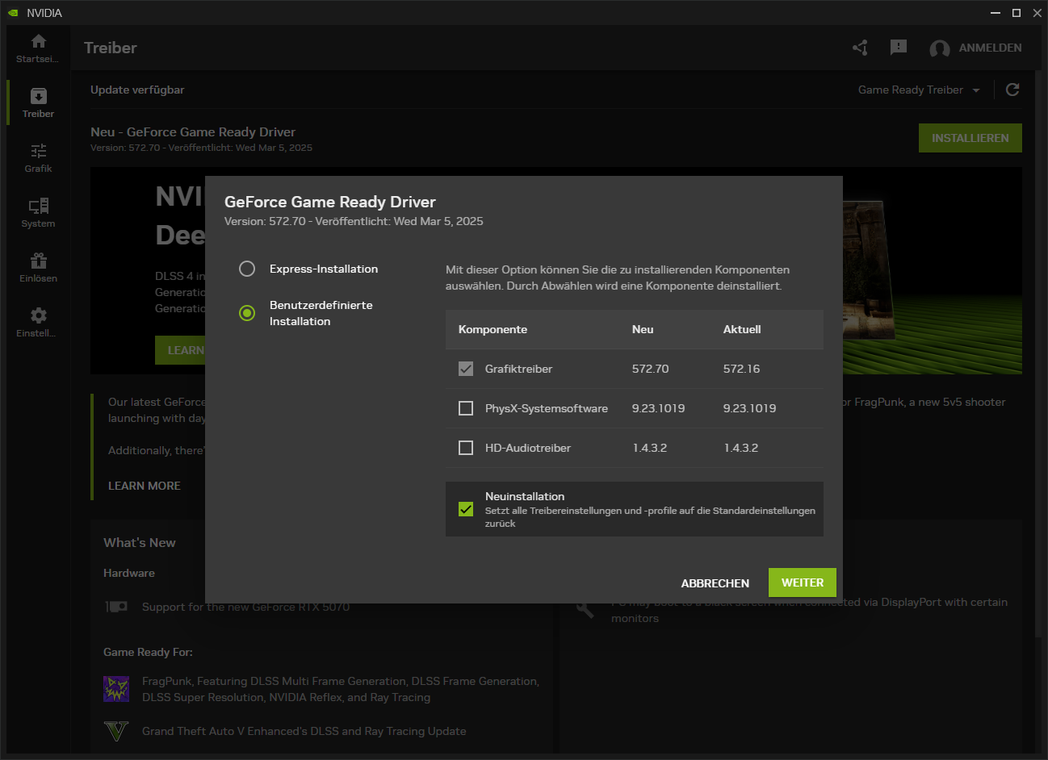
Task: Click the INSTALLIEREN button
Action: [970, 138]
